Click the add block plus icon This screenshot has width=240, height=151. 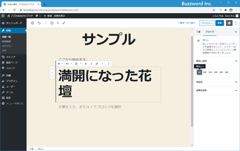click(32, 23)
